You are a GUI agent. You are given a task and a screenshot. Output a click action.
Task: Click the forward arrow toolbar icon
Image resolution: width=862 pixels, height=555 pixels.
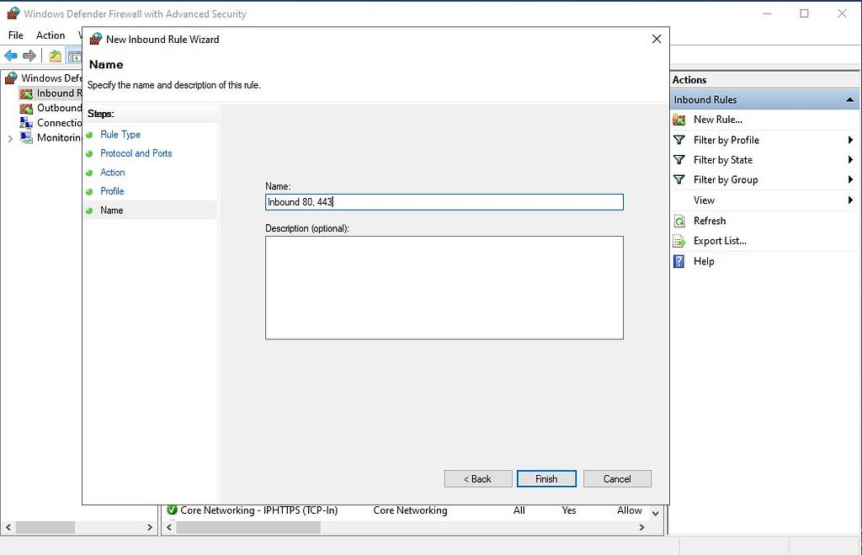pos(29,56)
